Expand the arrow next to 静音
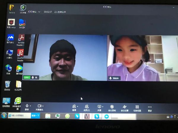The width and height of the screenshot is (178, 133). [31, 106]
